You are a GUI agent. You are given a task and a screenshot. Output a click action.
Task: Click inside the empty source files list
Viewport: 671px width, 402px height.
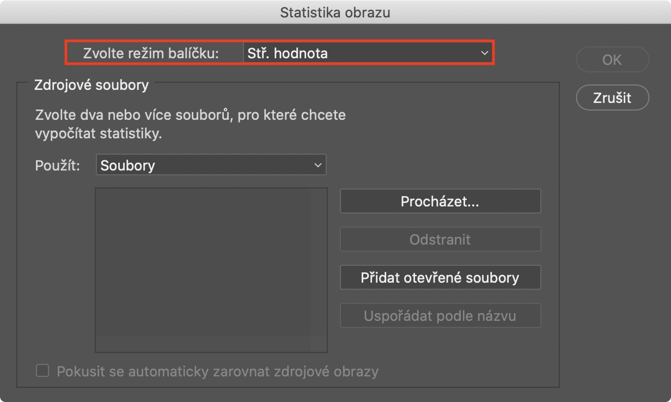pyautogui.click(x=211, y=270)
